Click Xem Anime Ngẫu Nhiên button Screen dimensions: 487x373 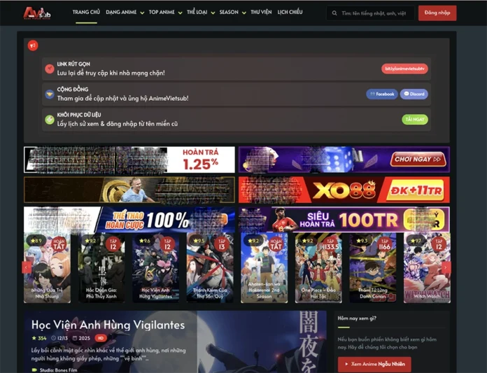[x=374, y=364]
